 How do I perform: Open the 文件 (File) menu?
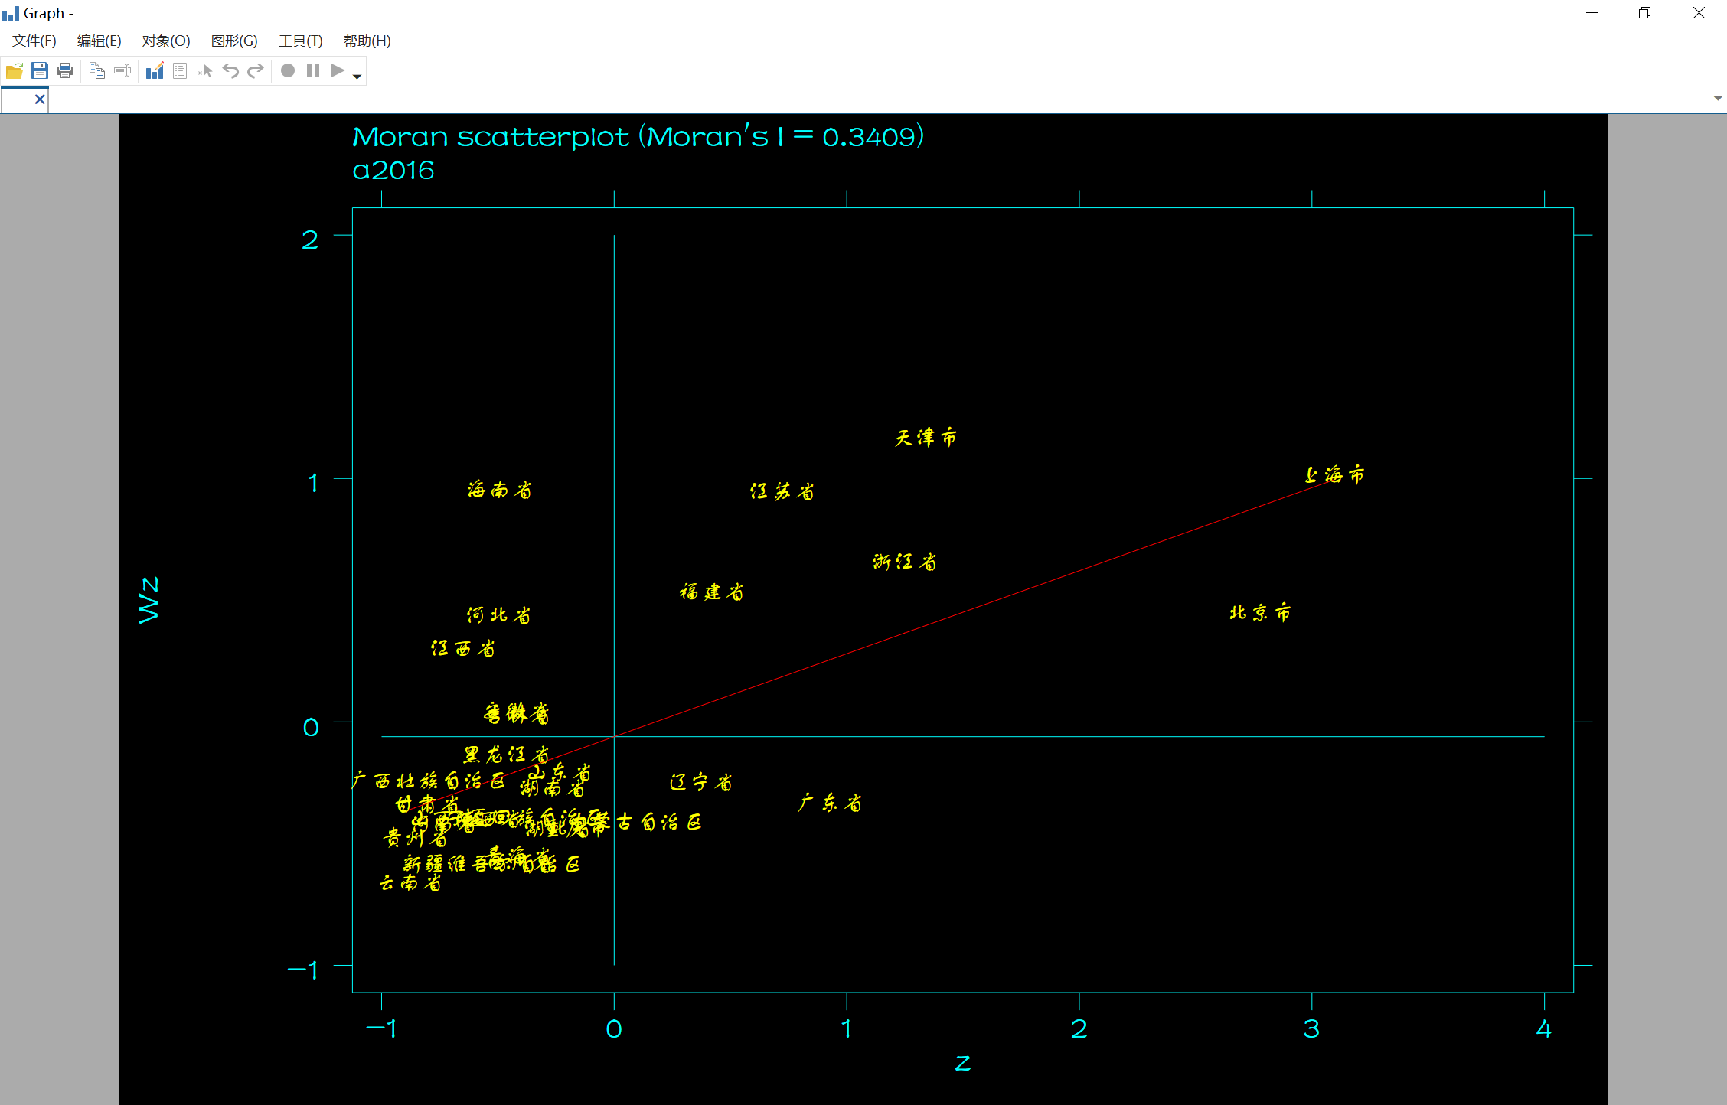point(34,41)
